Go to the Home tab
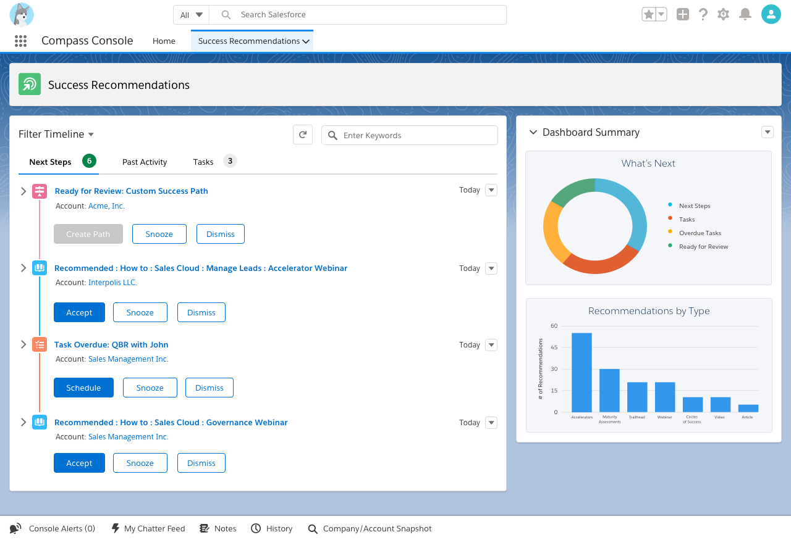The width and height of the screenshot is (791, 540). (x=164, y=41)
